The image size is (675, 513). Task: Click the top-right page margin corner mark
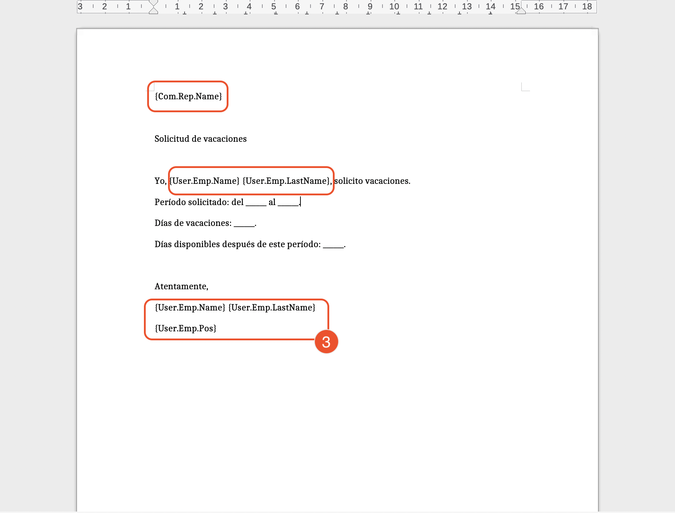coord(525,87)
